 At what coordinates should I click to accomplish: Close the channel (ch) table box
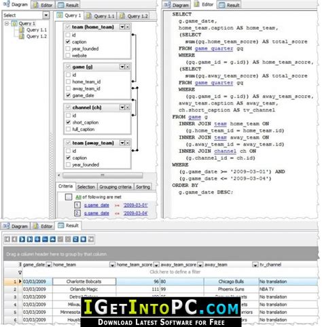click(x=128, y=107)
